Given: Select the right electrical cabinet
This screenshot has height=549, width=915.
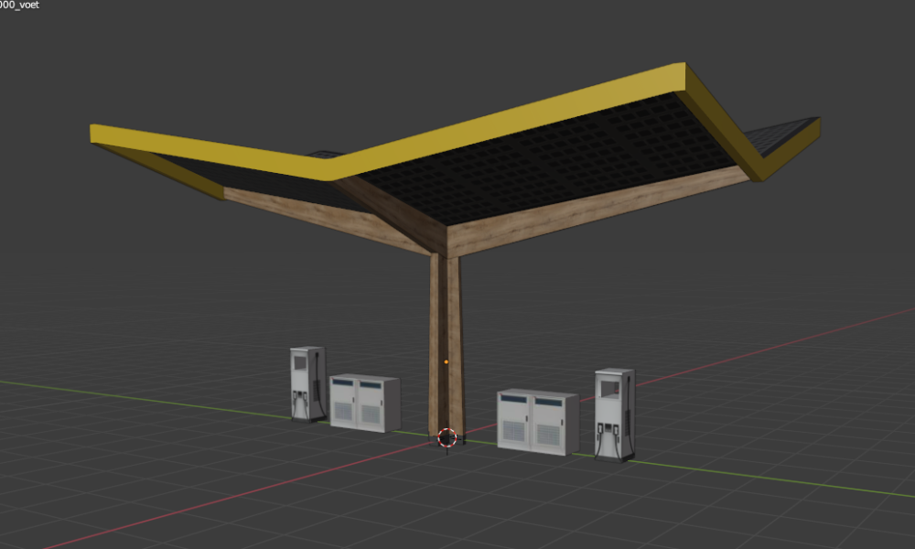Looking at the screenshot, I should click(x=536, y=422).
